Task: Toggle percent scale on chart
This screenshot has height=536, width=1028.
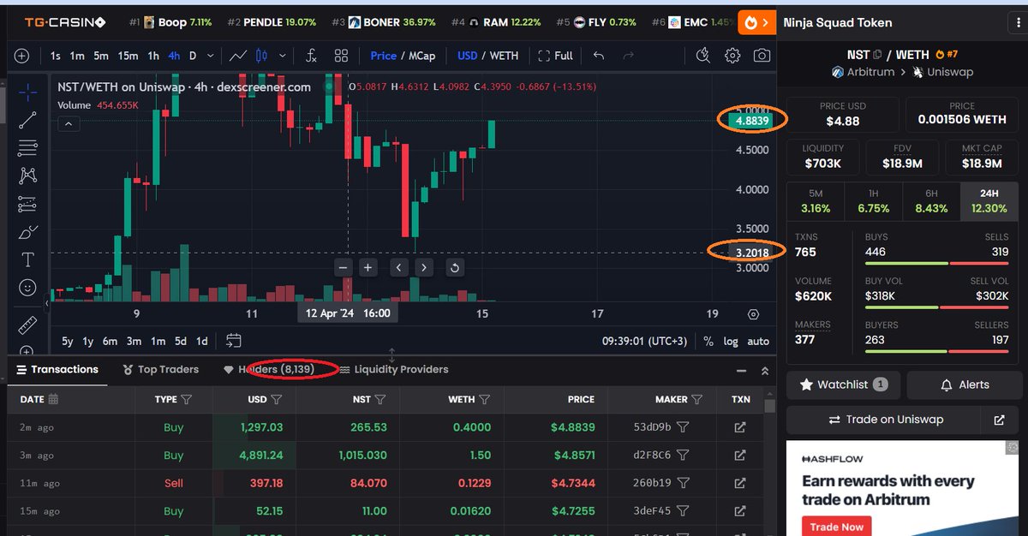Action: pyautogui.click(x=708, y=341)
